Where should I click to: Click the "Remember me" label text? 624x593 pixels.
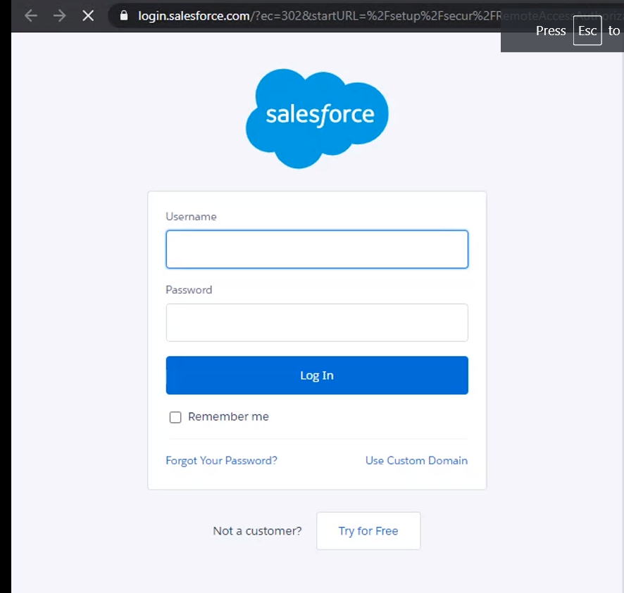228,416
